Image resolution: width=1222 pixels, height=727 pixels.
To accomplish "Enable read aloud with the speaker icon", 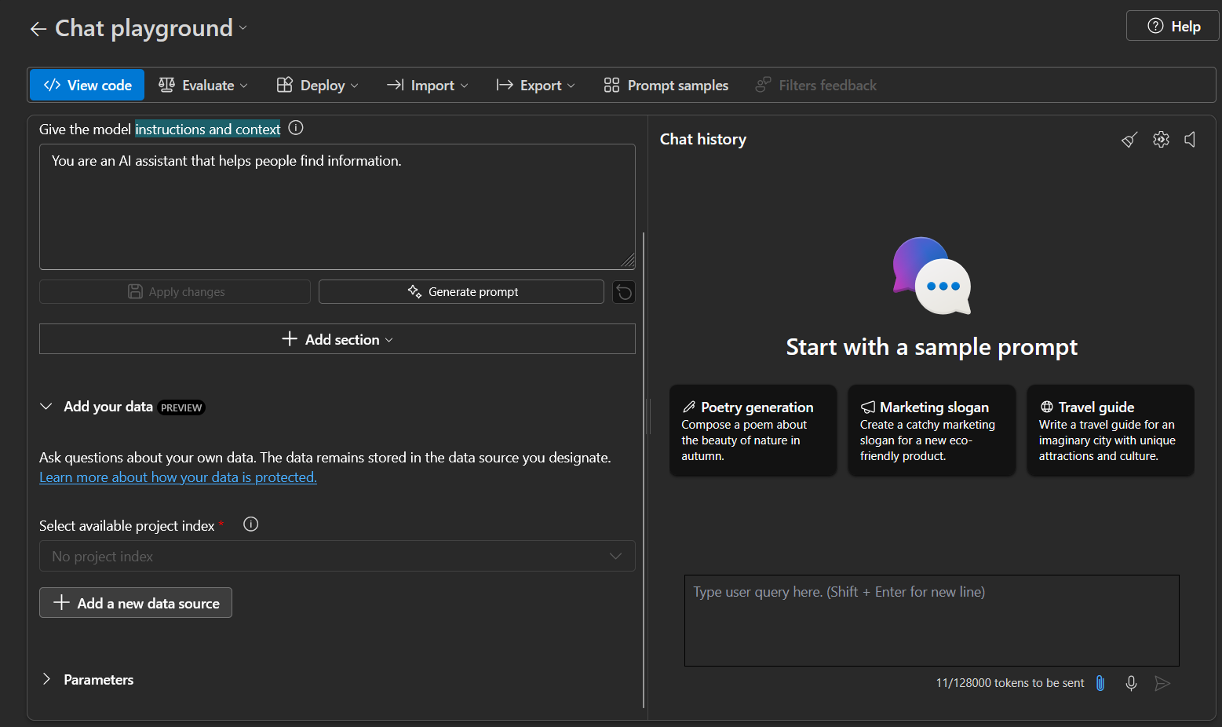I will pos(1190,139).
